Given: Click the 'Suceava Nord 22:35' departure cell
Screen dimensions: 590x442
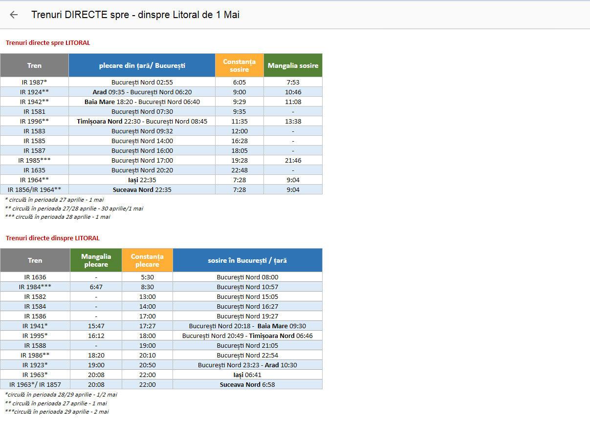Looking at the screenshot, I should pyautogui.click(x=142, y=189).
